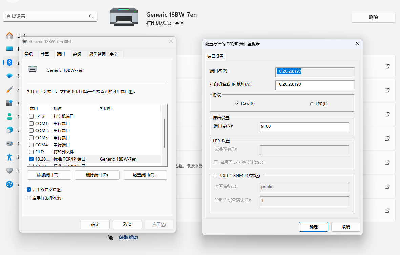Open the Bluetooth icon in sidebar
The image size is (400, 255).
click(x=9, y=62)
